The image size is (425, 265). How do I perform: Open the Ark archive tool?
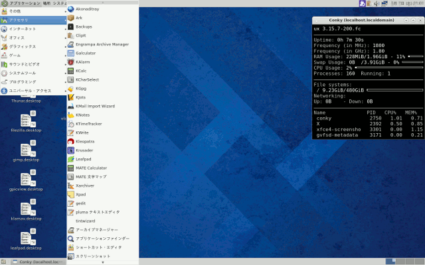point(80,18)
